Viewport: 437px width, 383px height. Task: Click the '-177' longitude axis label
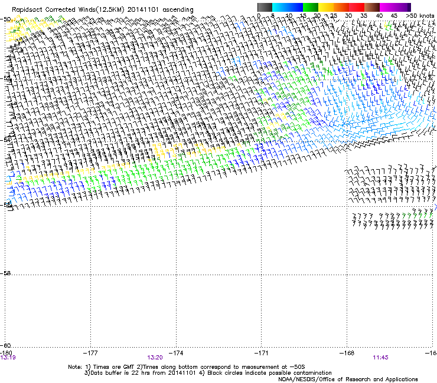coord(90,353)
